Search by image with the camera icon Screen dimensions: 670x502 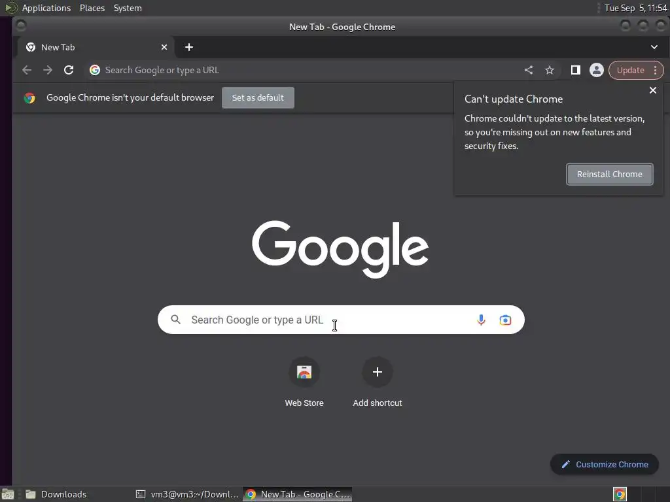click(505, 320)
